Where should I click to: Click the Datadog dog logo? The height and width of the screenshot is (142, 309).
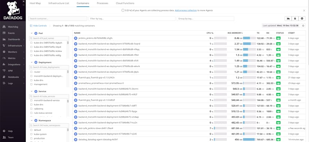(x=13, y=9)
